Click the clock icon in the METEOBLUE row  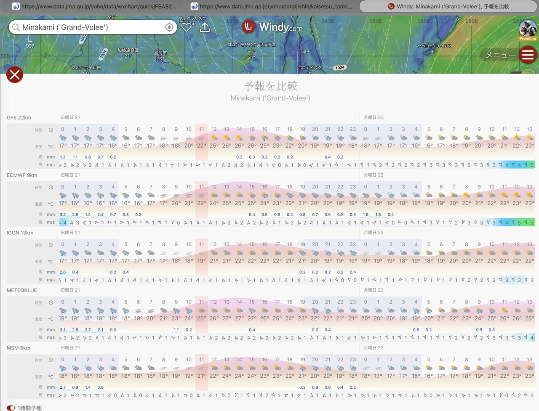click(51, 302)
